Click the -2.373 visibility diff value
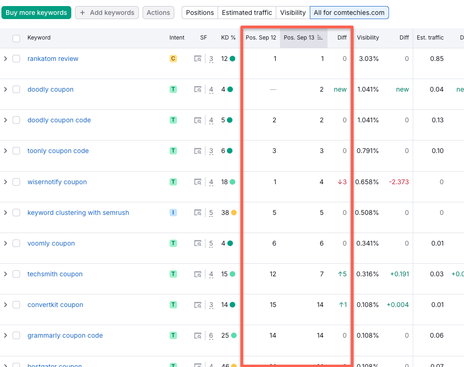 [x=399, y=182]
